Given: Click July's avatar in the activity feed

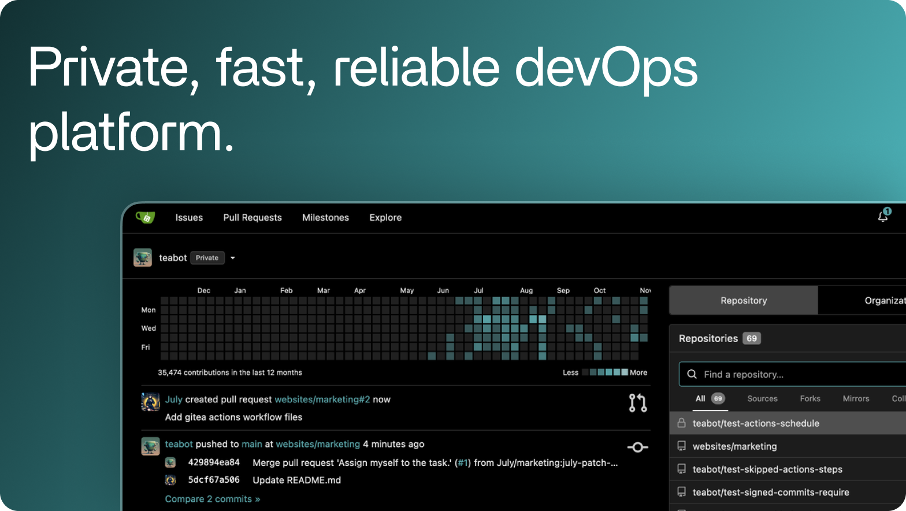Looking at the screenshot, I should [150, 402].
